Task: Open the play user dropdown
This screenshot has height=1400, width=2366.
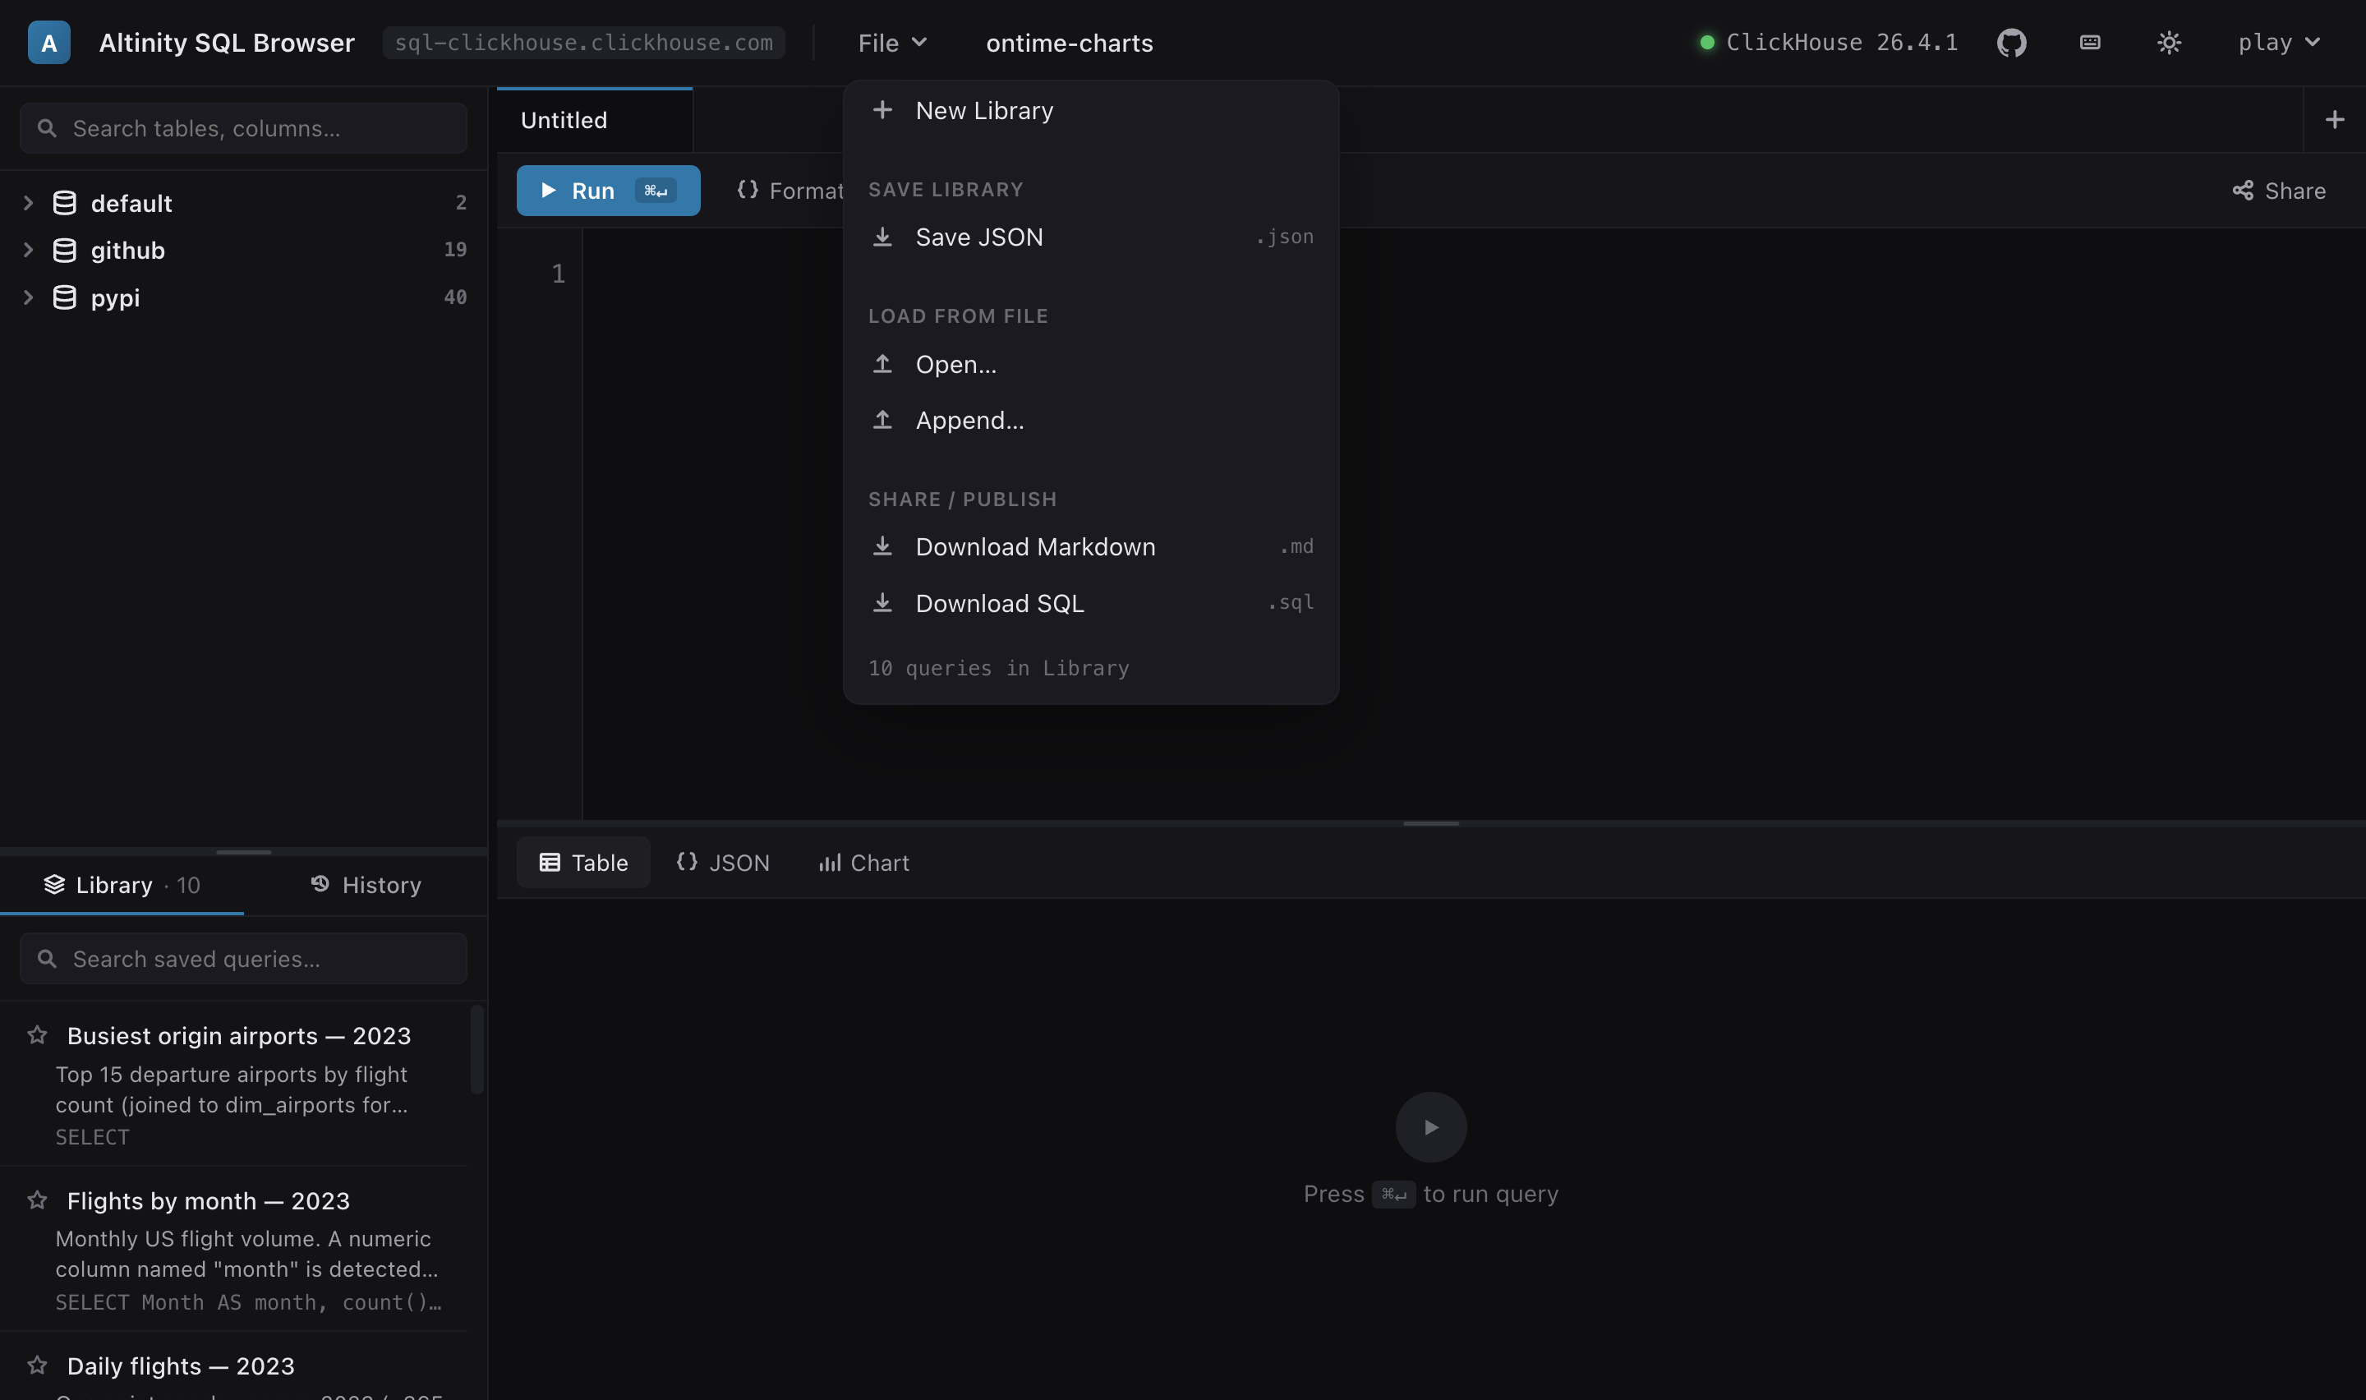Action: tap(2278, 43)
